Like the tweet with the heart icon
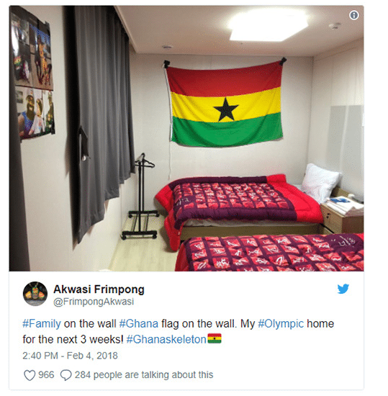Viewport: 388px width, 396px height. tap(30, 375)
